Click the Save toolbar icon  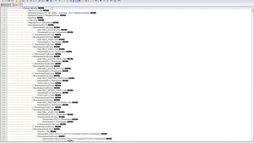click(9, 1)
